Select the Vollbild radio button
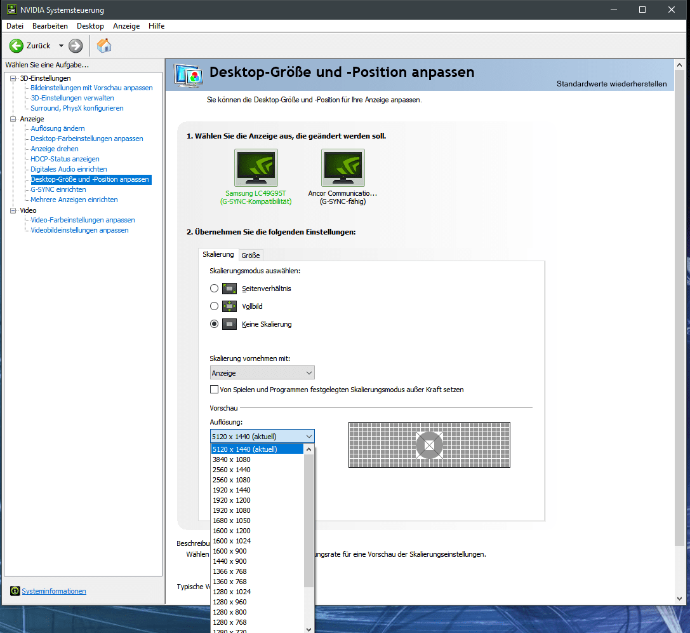The width and height of the screenshot is (690, 633). (x=215, y=306)
